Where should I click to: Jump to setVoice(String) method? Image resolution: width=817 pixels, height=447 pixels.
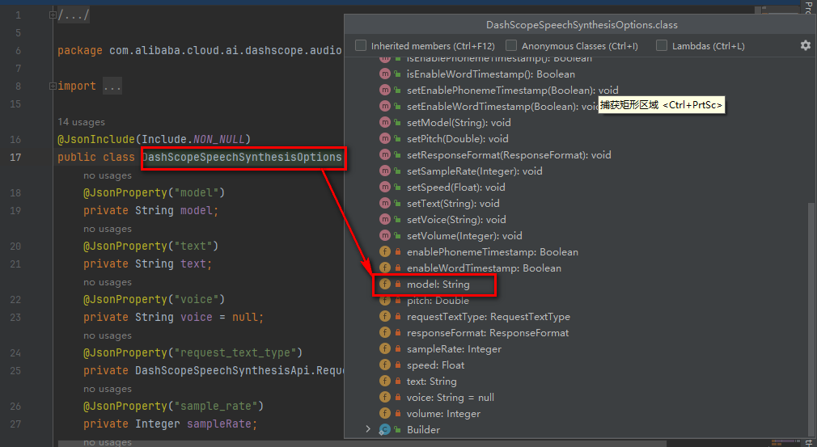(456, 220)
